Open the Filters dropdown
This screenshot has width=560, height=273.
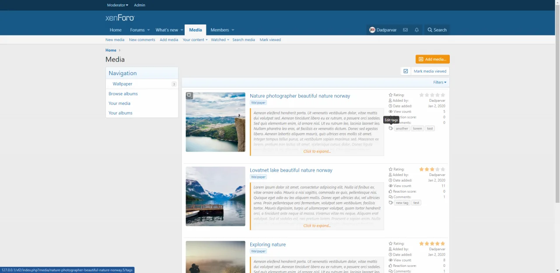click(x=440, y=82)
